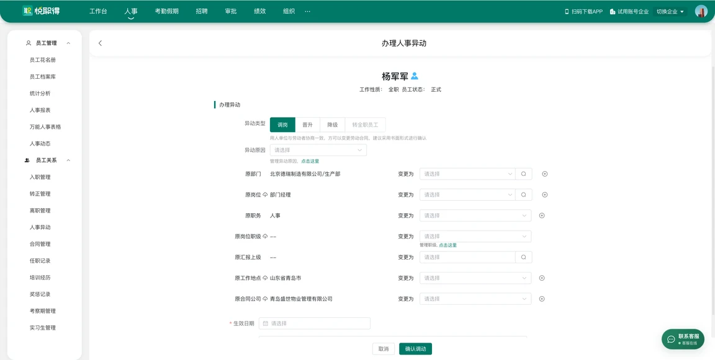This screenshot has width=715, height=360.
Task: Click the 试用账号企业 building icon
Action: 613,12
